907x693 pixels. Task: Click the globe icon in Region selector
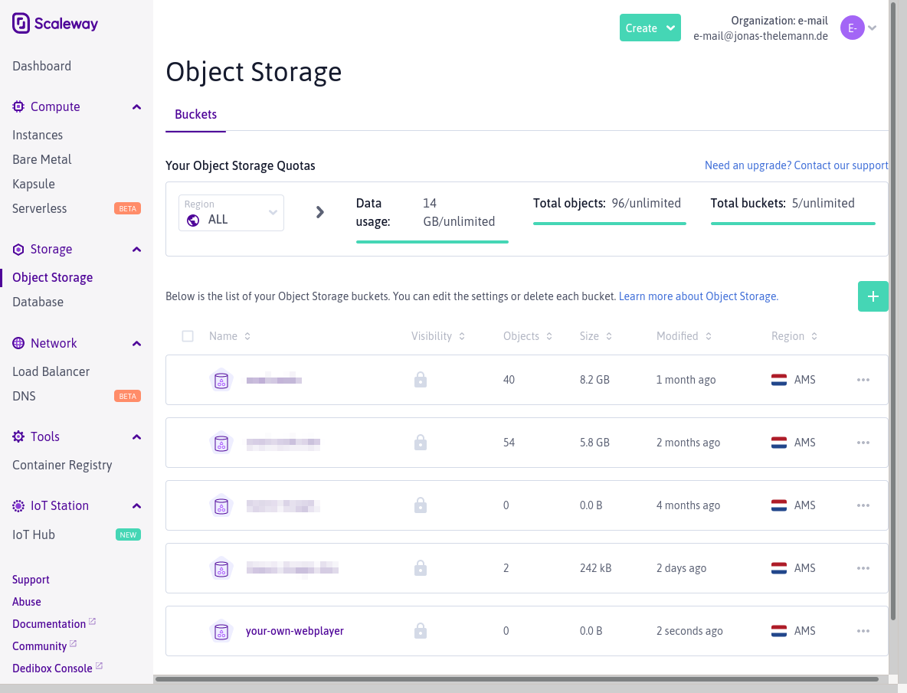[193, 221]
